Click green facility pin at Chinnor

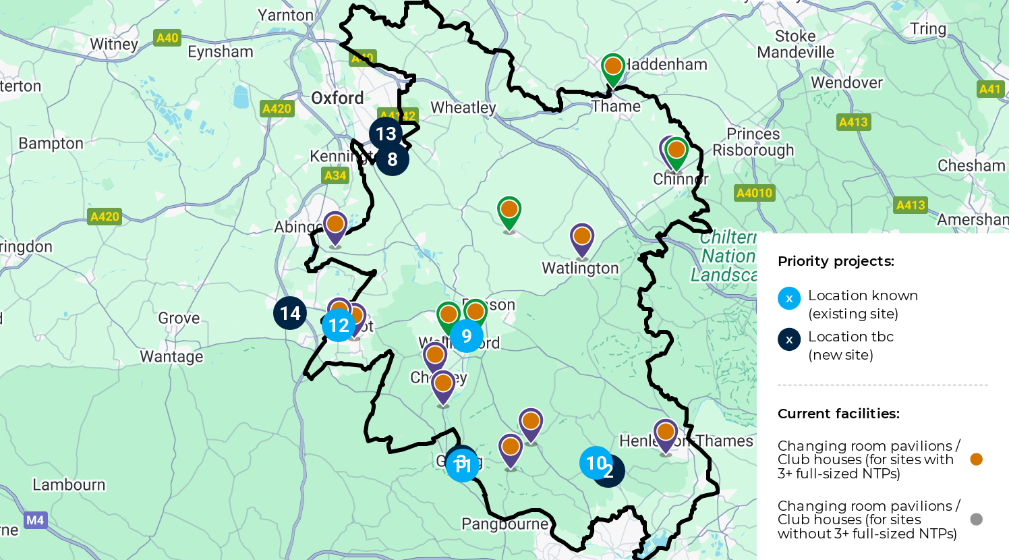tap(676, 154)
